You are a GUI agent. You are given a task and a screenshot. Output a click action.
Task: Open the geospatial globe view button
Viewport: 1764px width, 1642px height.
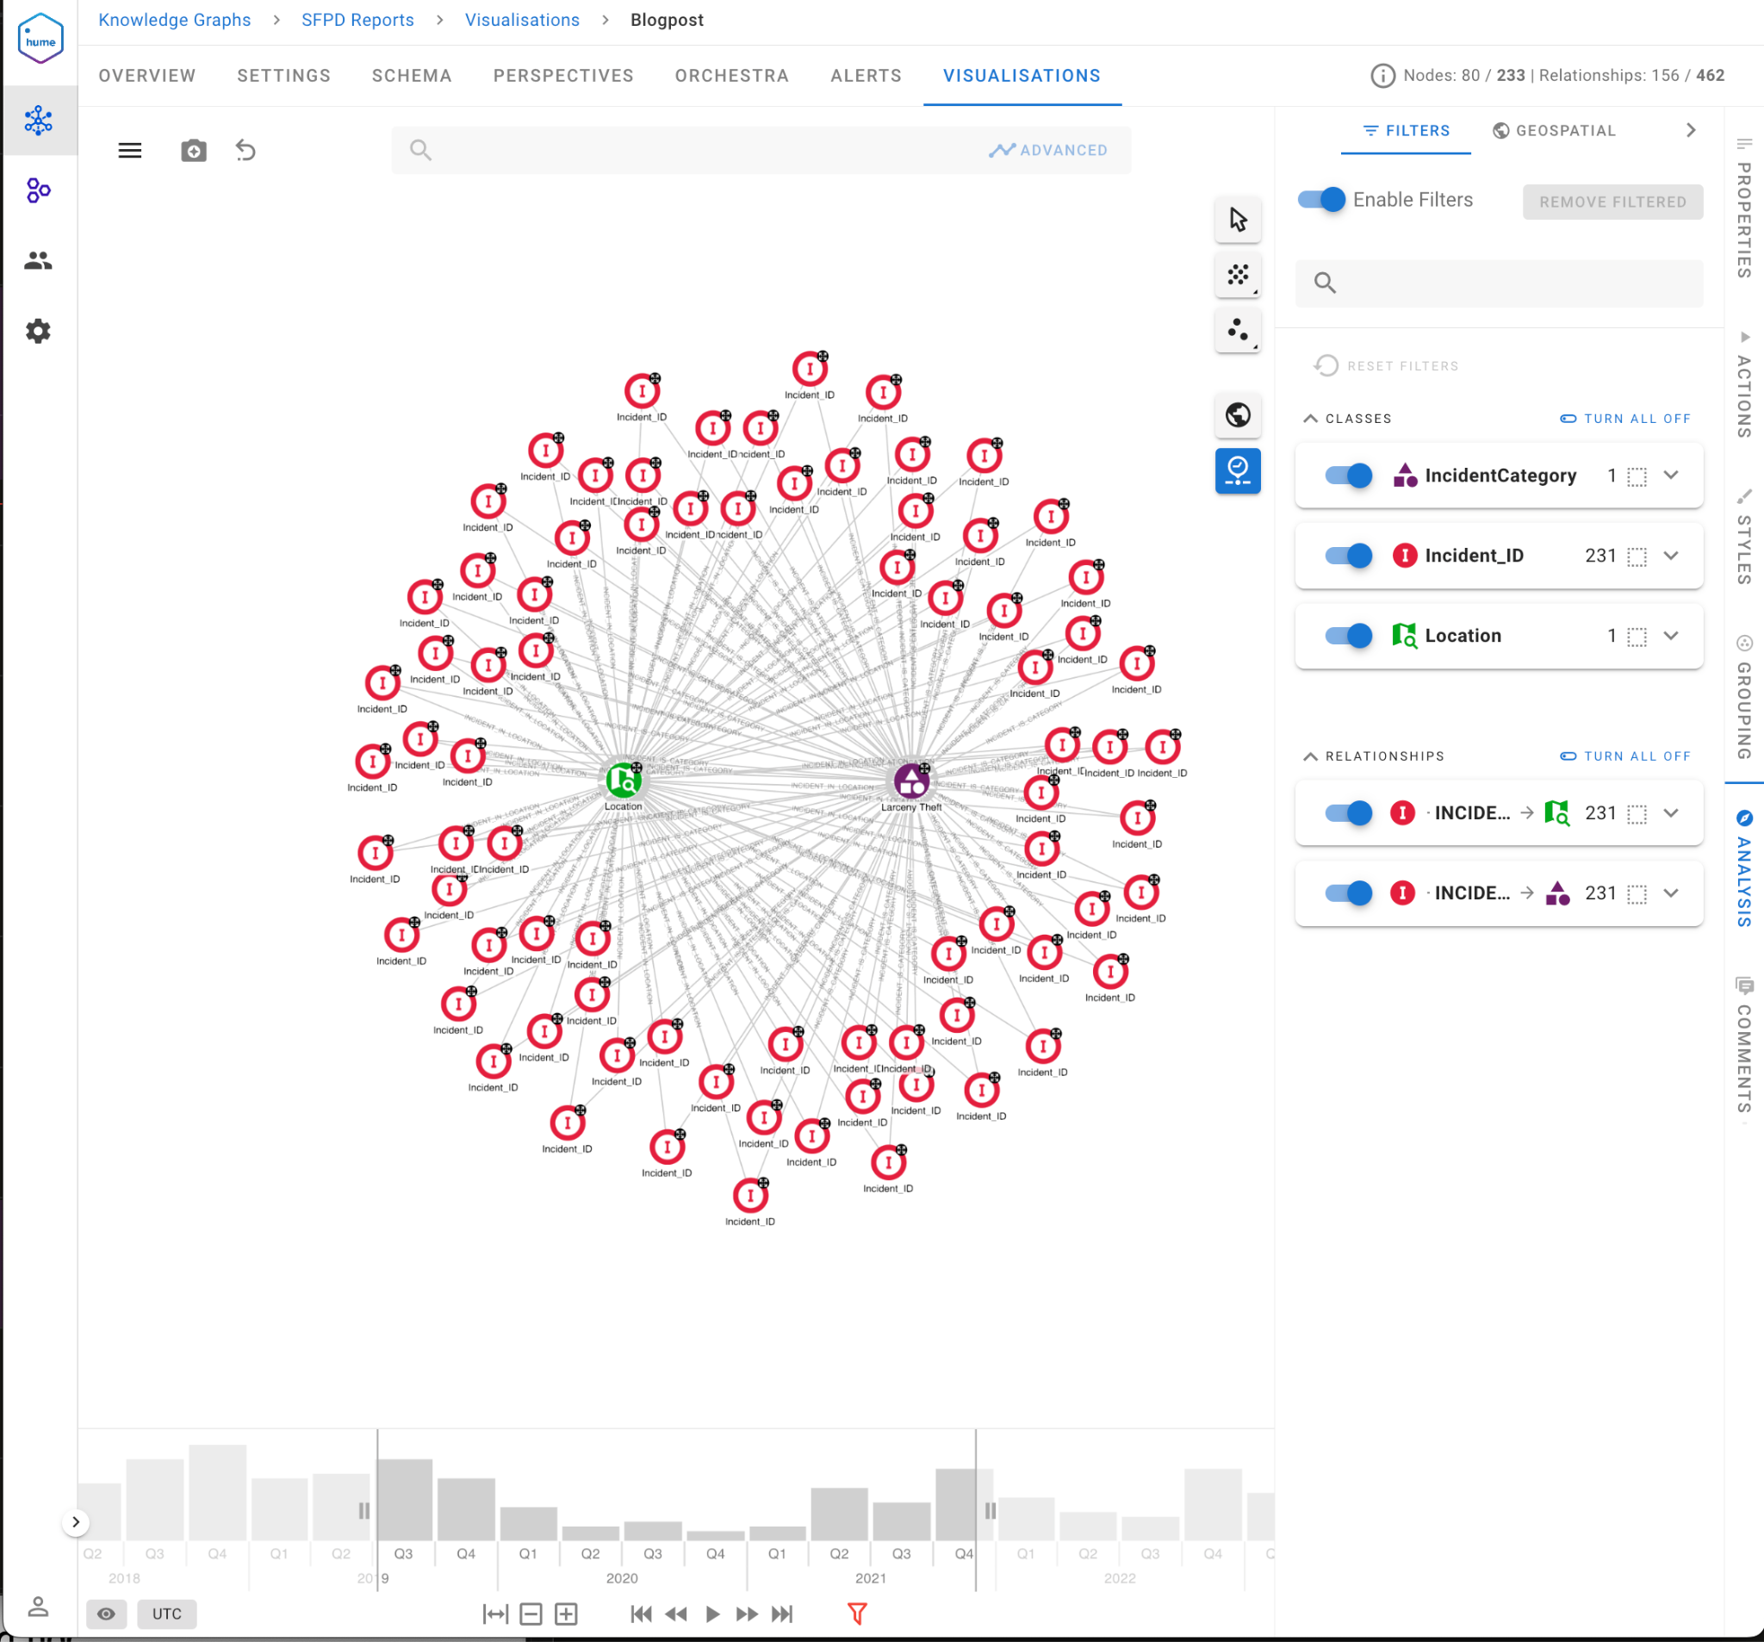pos(1238,415)
